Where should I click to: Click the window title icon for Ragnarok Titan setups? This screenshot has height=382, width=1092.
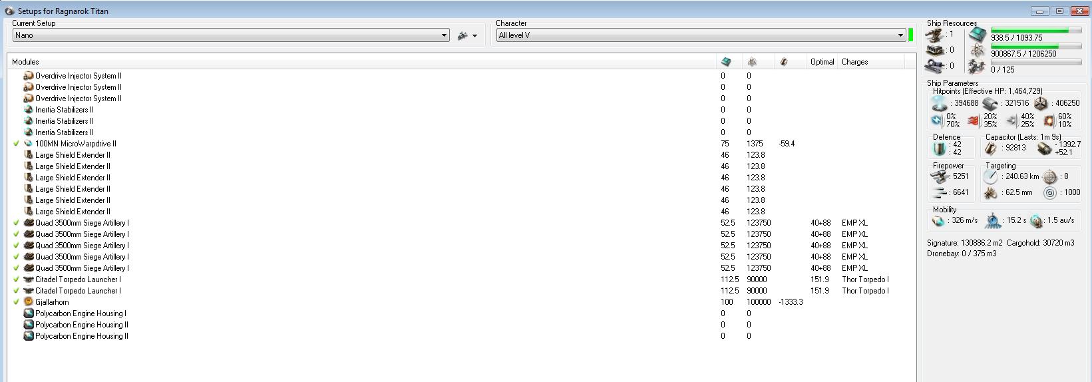click(10, 11)
